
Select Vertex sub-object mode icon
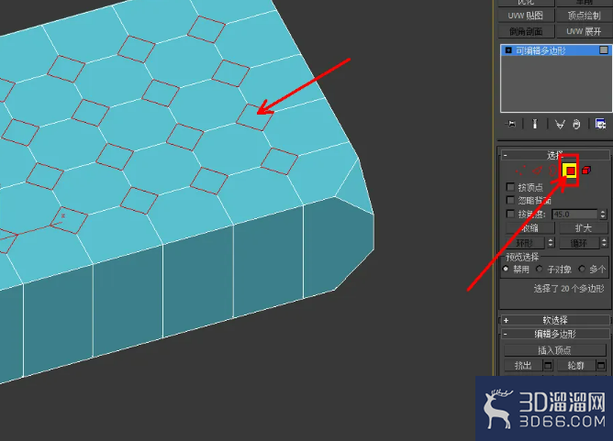[x=520, y=171]
